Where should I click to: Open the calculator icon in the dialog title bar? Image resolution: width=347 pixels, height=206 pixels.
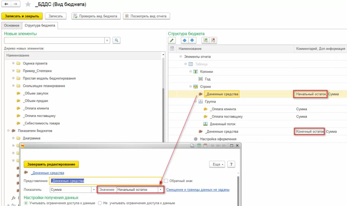(x=199, y=146)
